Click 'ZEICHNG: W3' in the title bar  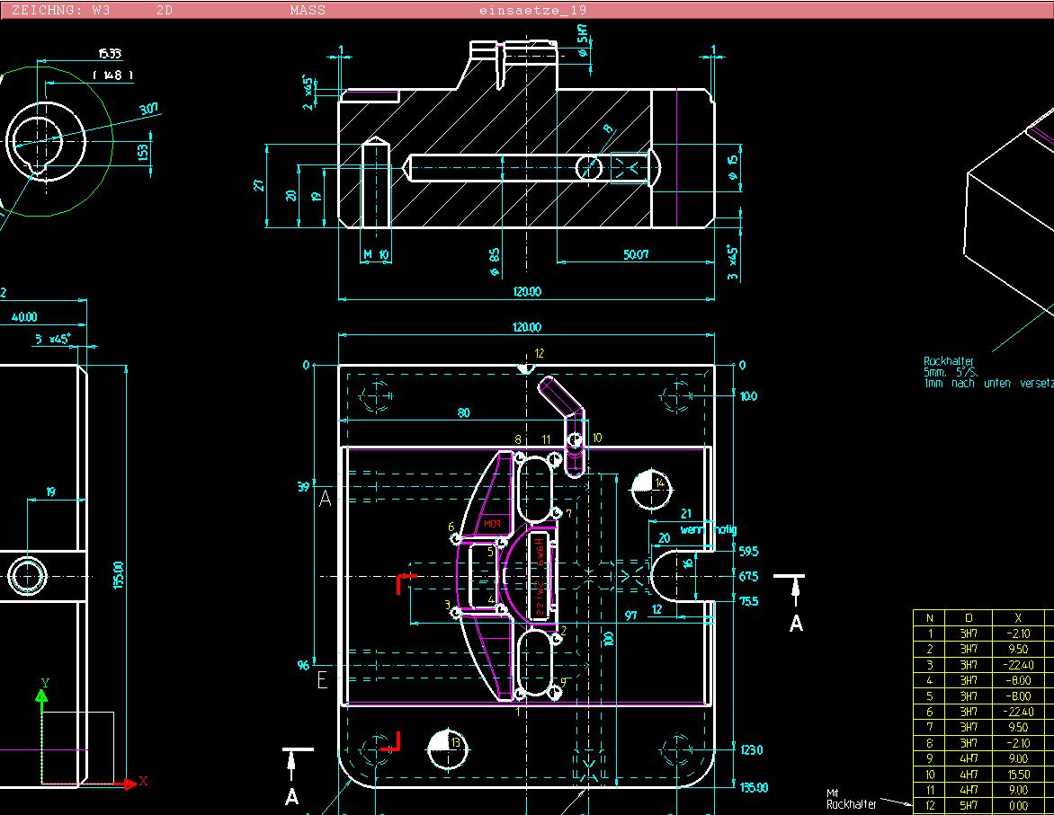(x=61, y=10)
